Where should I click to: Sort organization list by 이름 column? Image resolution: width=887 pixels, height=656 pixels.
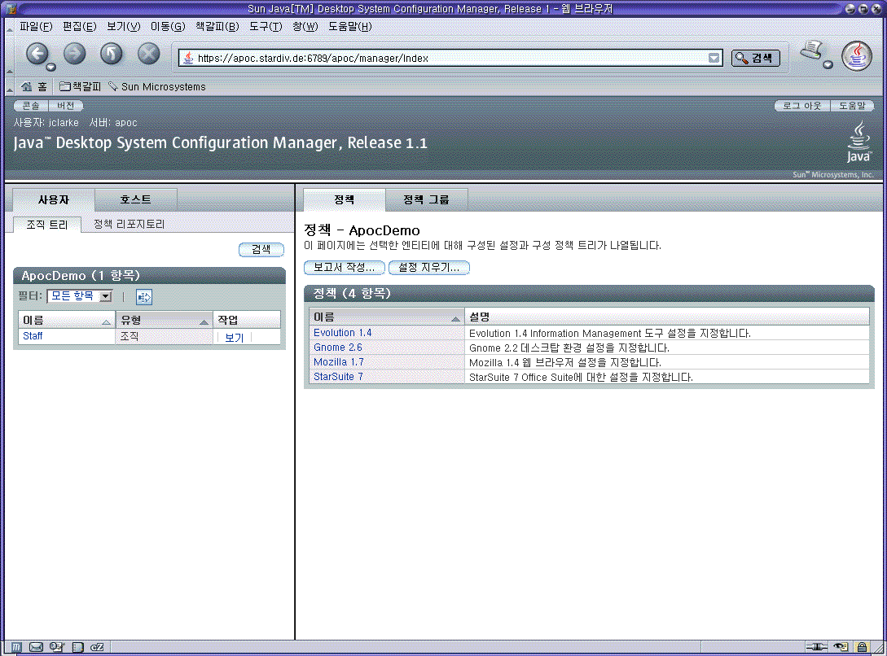[x=66, y=321]
